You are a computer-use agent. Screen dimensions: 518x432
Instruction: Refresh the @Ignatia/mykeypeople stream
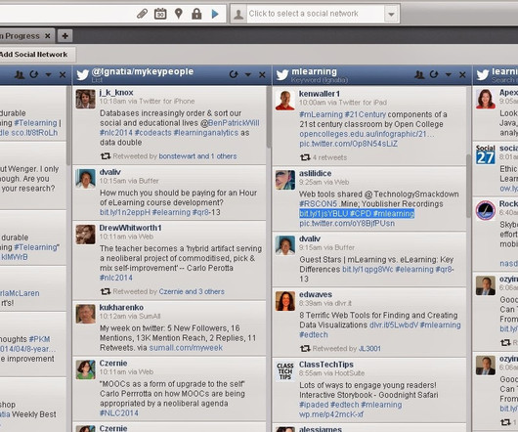click(x=234, y=74)
